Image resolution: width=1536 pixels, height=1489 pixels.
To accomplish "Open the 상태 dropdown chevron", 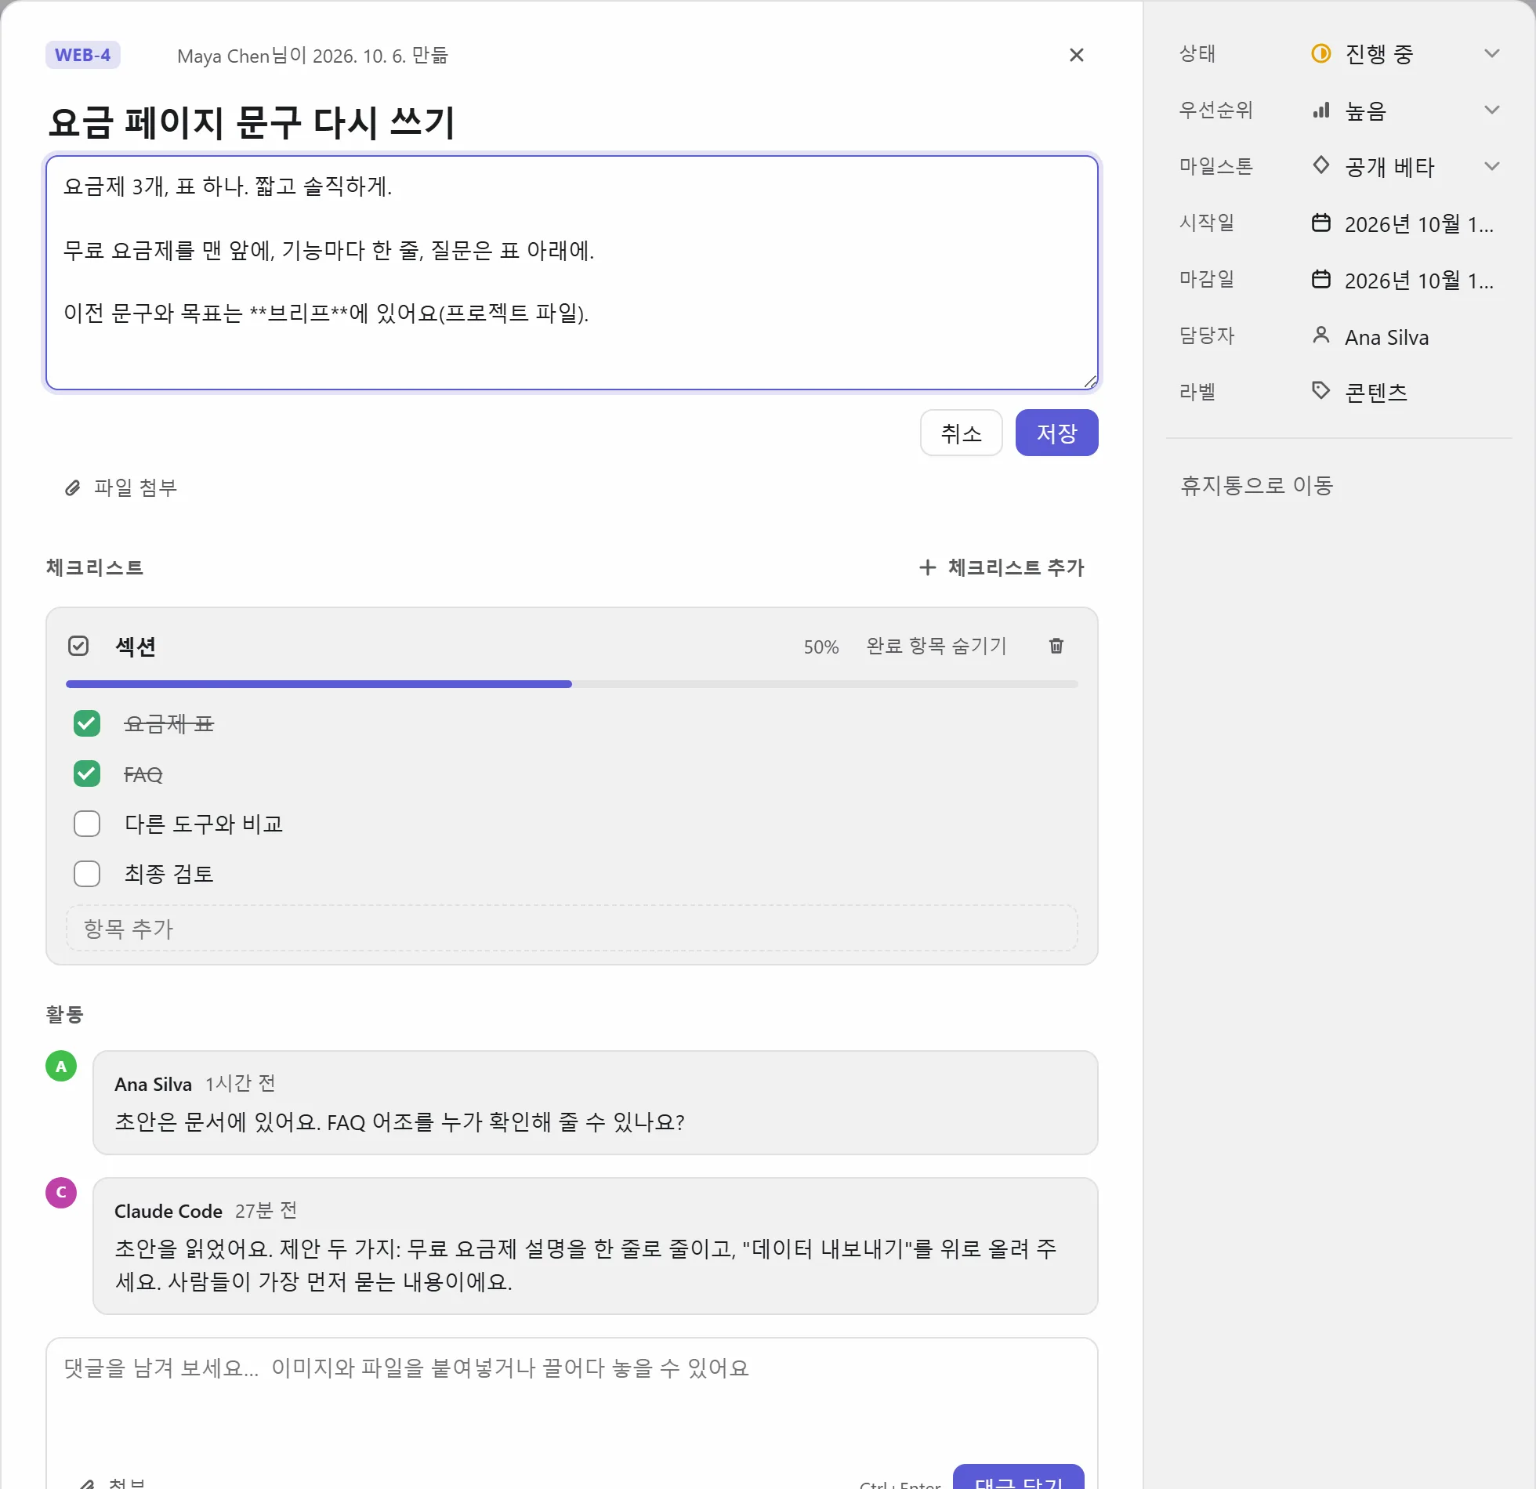I will tap(1492, 53).
